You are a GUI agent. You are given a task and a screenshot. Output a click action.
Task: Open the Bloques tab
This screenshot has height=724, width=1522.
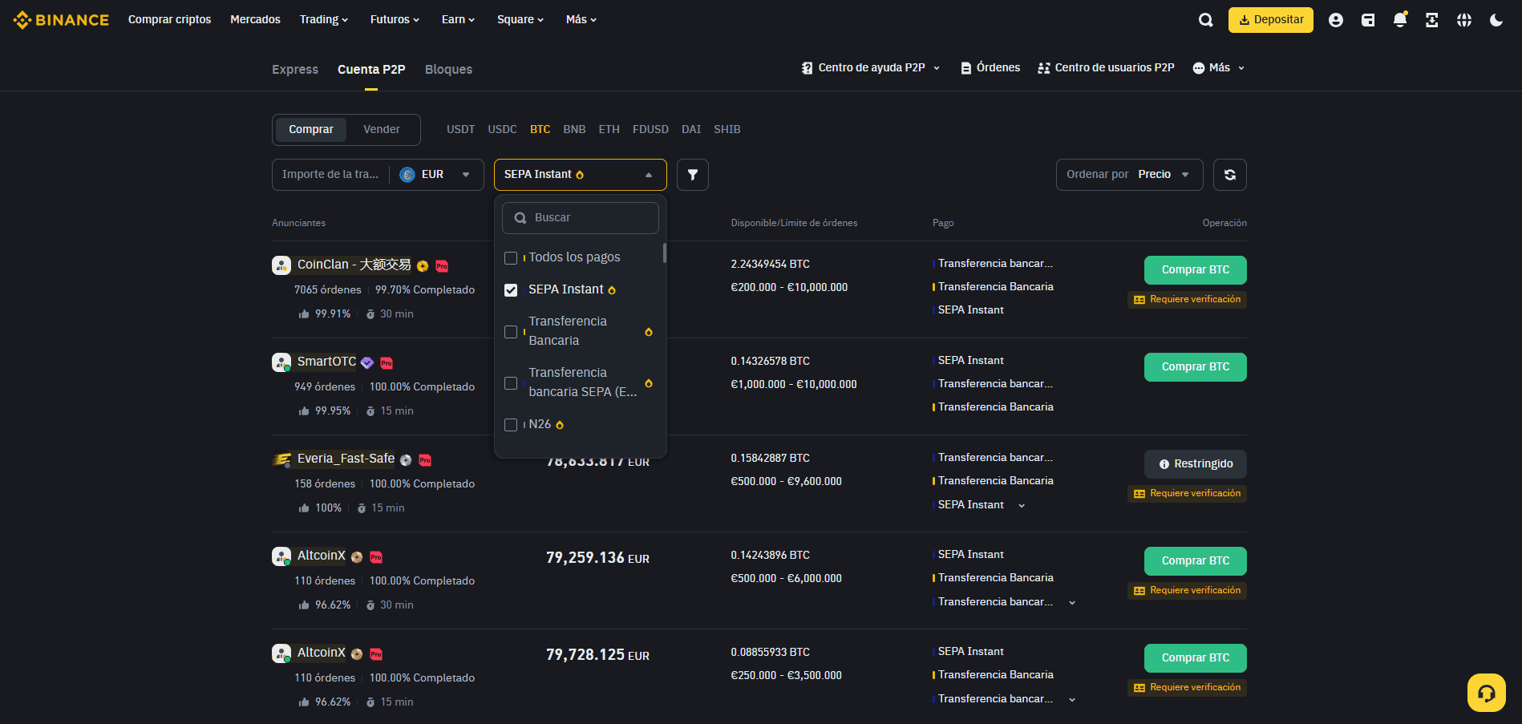tap(448, 70)
